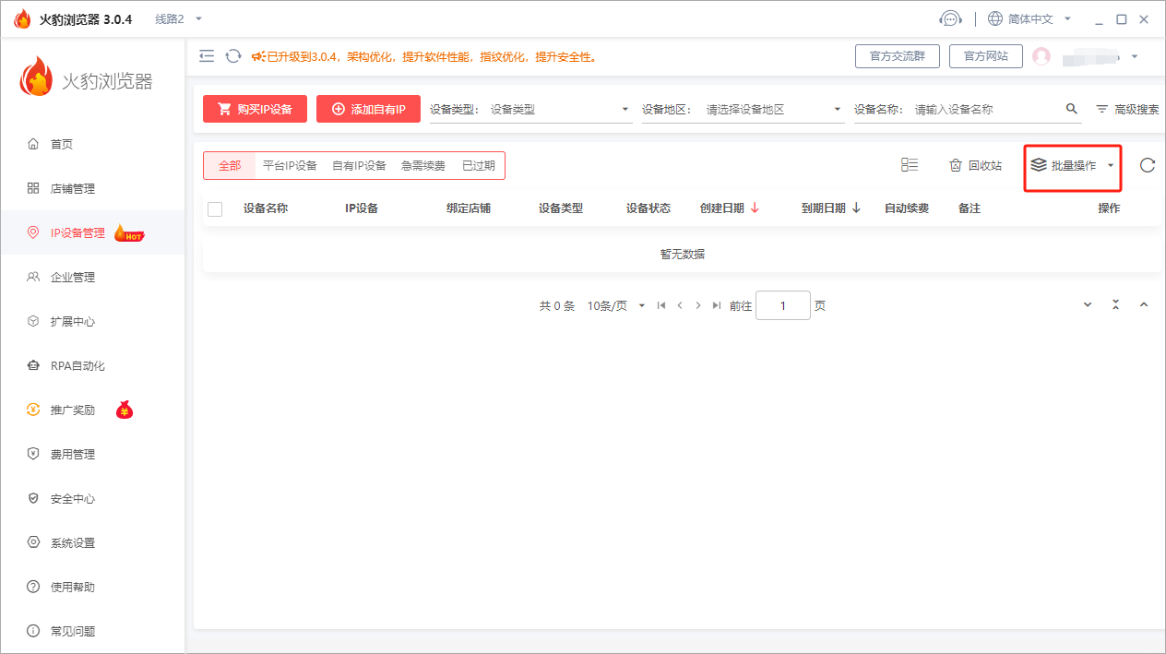Open 推广奖励 rewards page
The width and height of the screenshot is (1166, 654).
pos(74,409)
